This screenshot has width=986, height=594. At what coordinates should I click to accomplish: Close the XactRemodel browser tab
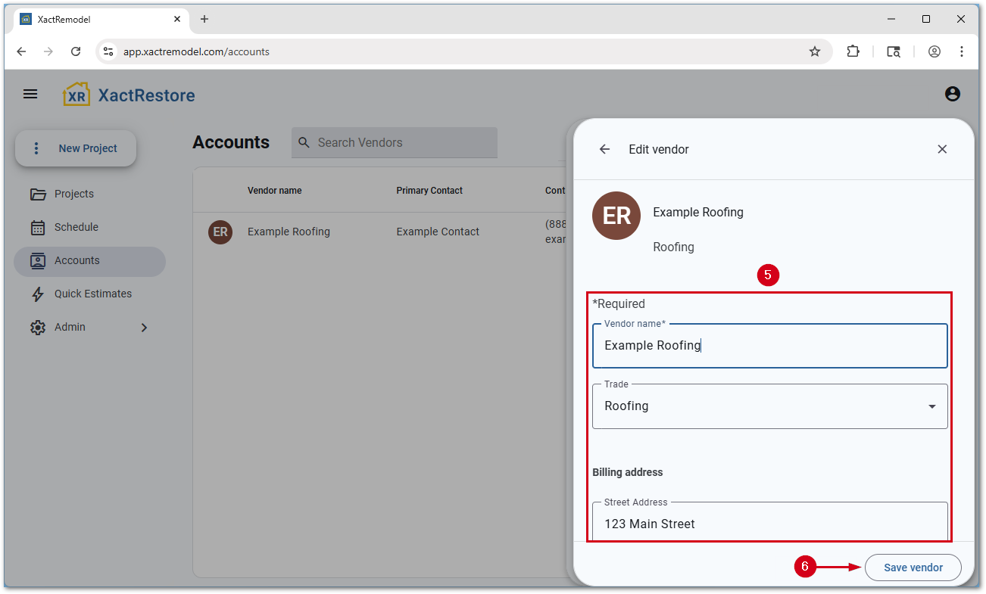coord(178,19)
